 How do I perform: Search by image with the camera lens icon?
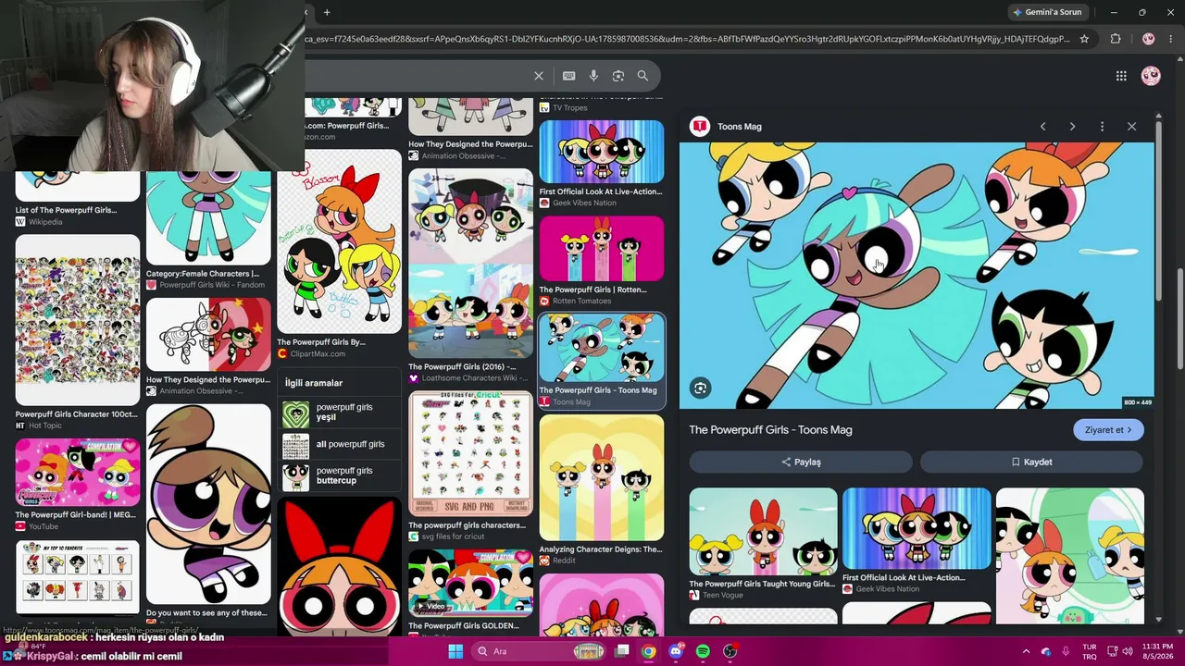click(618, 76)
